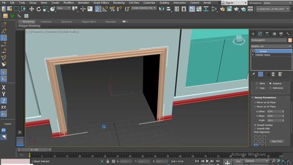
Task: Click Configure Modifier Sets icon
Action: (280, 74)
